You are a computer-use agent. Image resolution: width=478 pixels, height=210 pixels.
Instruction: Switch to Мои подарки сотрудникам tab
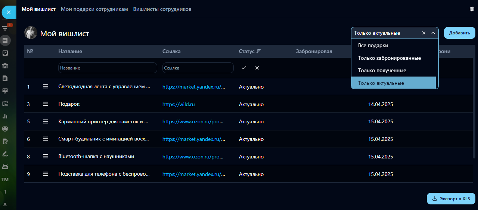(94, 9)
